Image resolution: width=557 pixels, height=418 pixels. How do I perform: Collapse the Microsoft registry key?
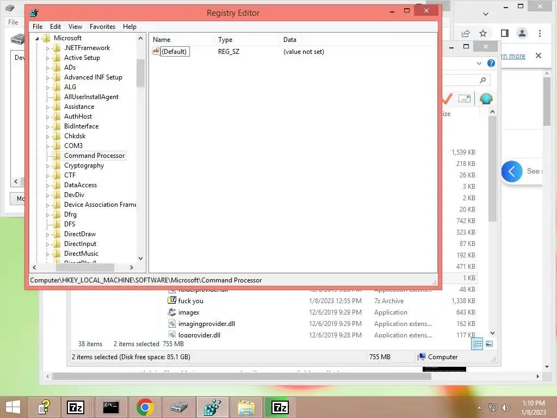pyautogui.click(x=37, y=39)
